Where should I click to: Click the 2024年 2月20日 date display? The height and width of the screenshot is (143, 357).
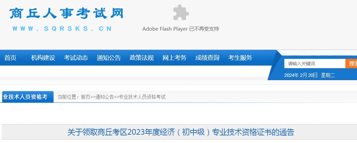301,75
